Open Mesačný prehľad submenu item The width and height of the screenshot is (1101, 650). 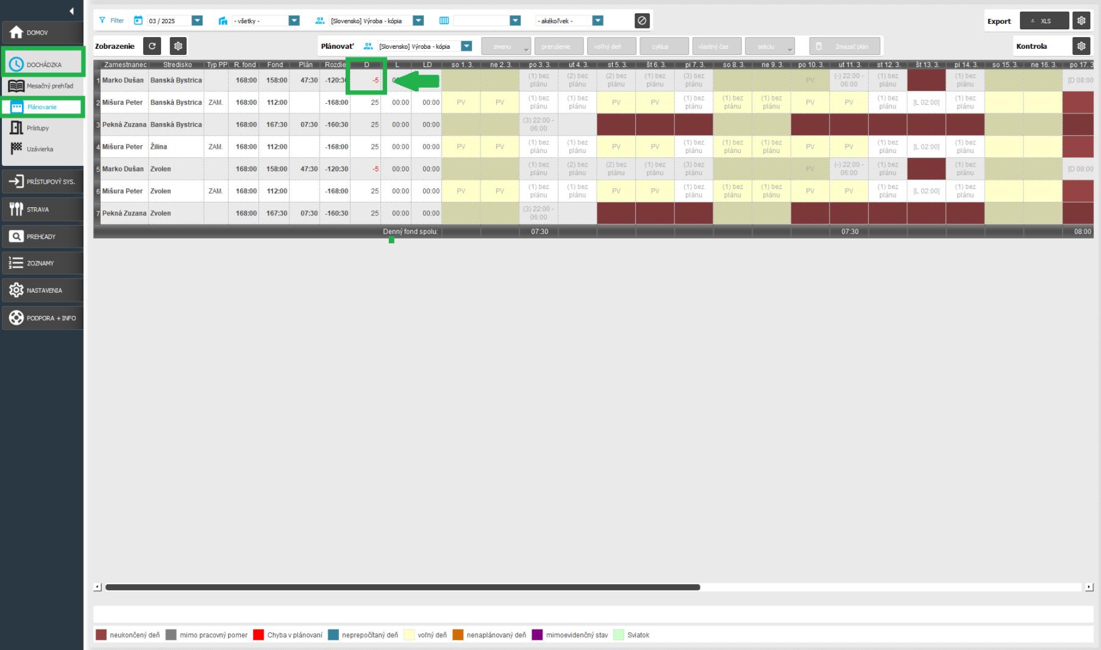49,86
